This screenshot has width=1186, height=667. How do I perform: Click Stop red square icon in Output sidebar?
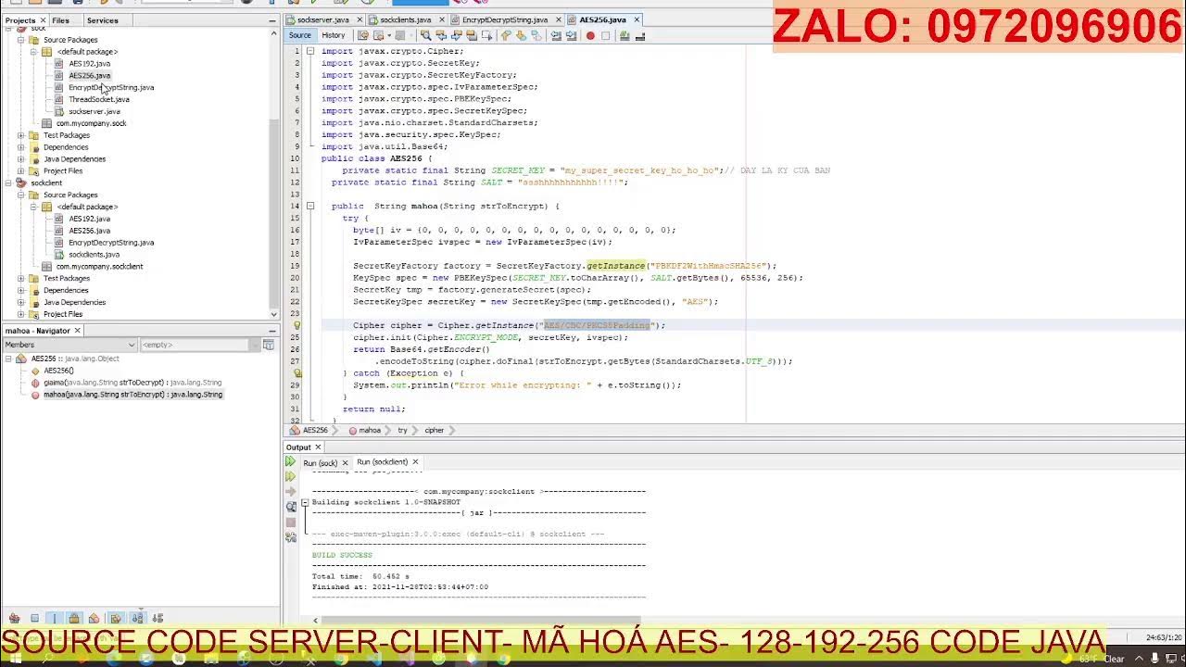click(x=290, y=522)
